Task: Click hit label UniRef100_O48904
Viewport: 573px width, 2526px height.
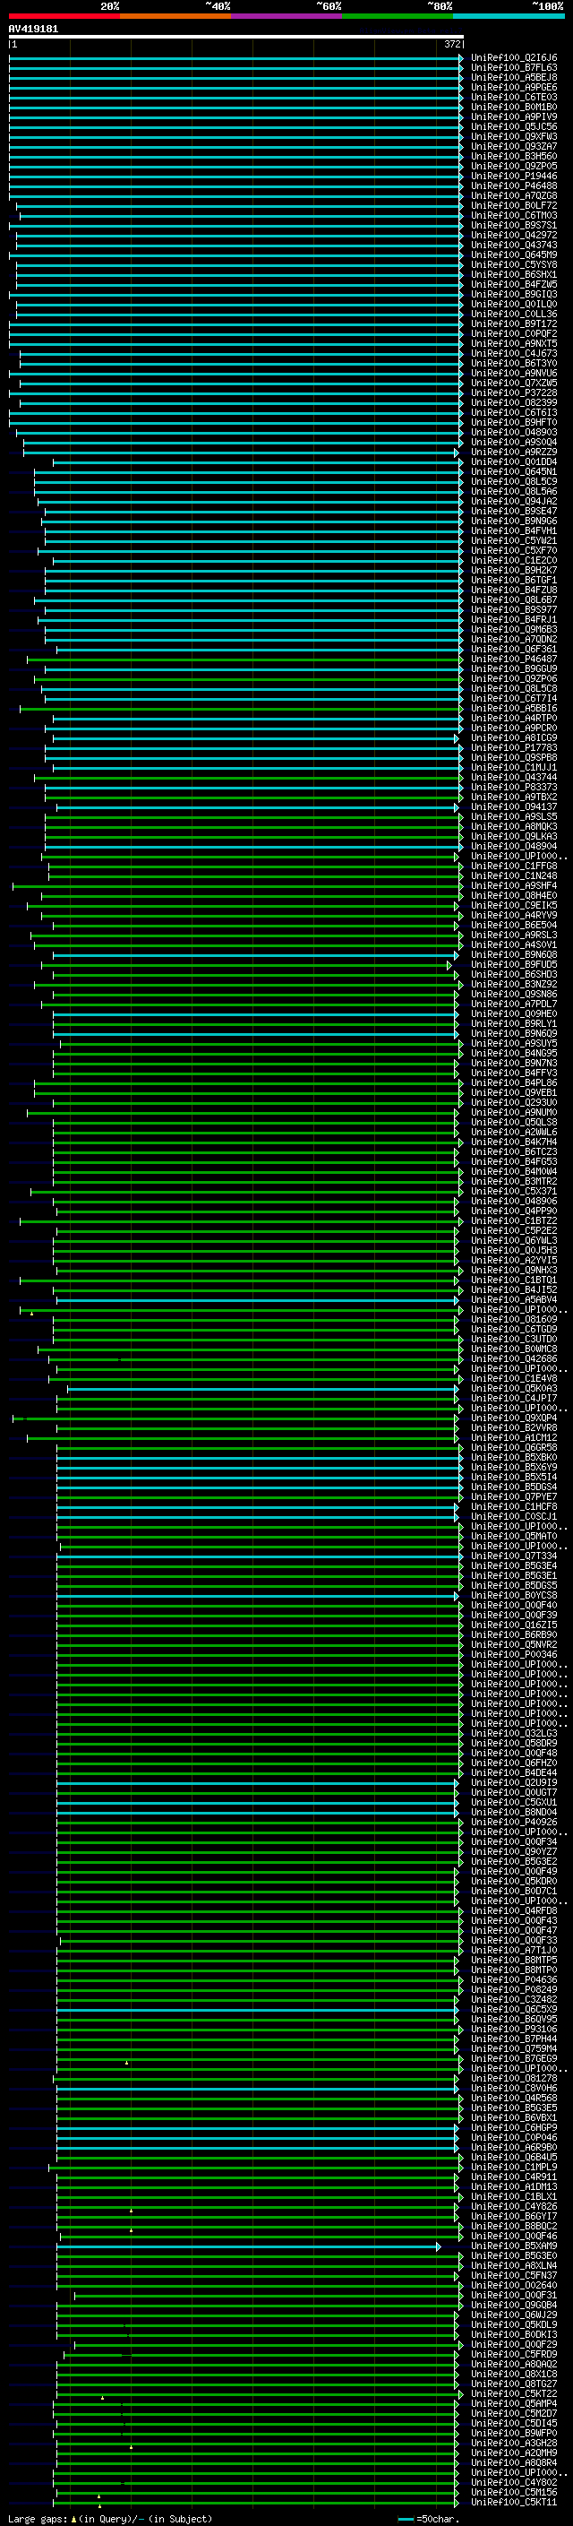Action: coord(514,846)
